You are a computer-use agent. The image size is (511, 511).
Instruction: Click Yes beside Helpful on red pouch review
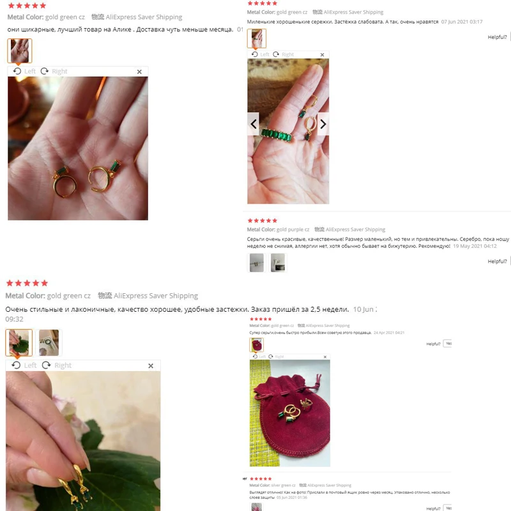tap(448, 344)
